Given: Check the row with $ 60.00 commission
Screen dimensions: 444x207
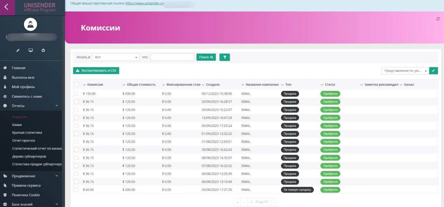Looking at the screenshot, I should 77,190.
